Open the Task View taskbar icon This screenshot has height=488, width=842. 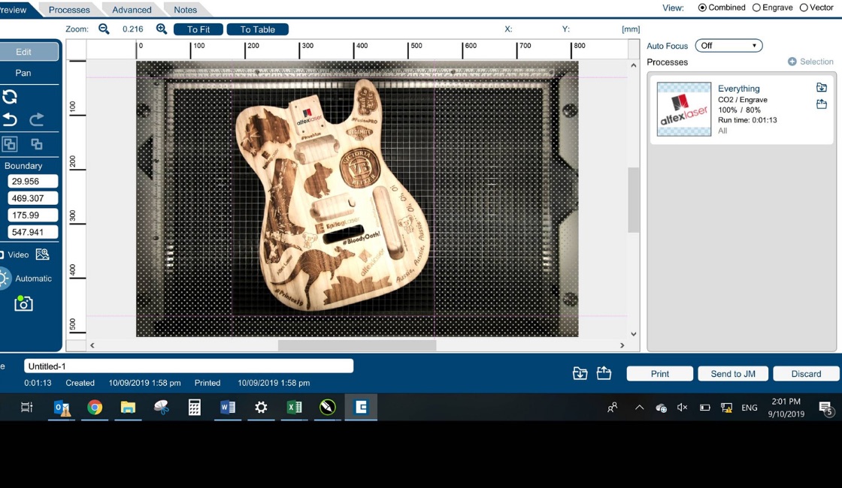pos(27,408)
